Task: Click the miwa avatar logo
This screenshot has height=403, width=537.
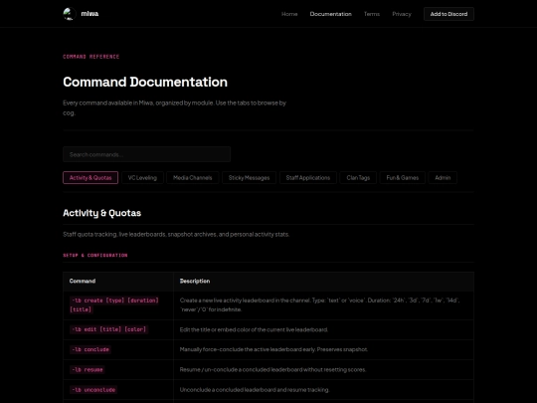Action: 70,14
